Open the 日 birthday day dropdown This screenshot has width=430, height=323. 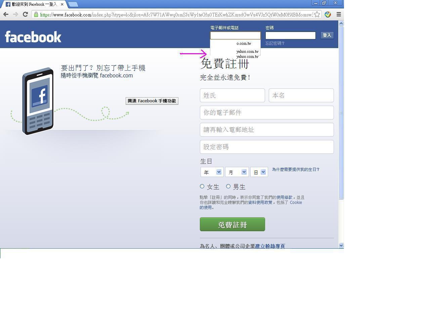[259, 172]
